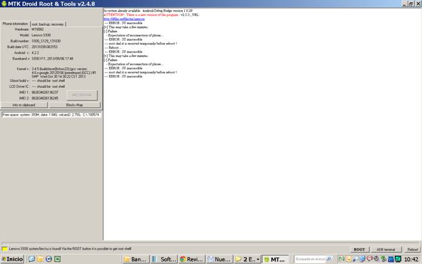Open the network computers tray icon

pyautogui.click(x=362, y=259)
